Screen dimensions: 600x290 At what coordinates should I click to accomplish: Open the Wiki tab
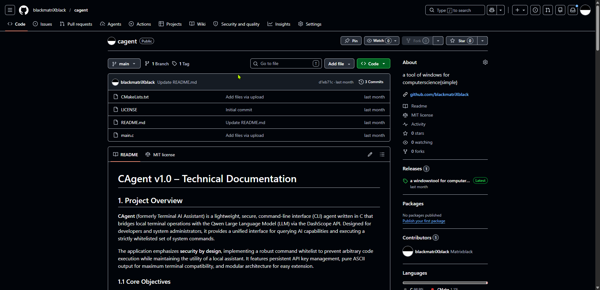coord(197,24)
